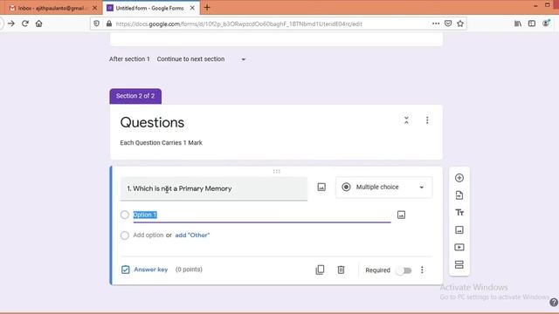Save page to Pocket

[x=448, y=24]
